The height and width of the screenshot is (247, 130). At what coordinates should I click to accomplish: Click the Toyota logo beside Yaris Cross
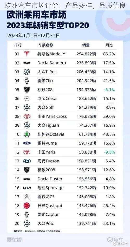(x=27, y=116)
